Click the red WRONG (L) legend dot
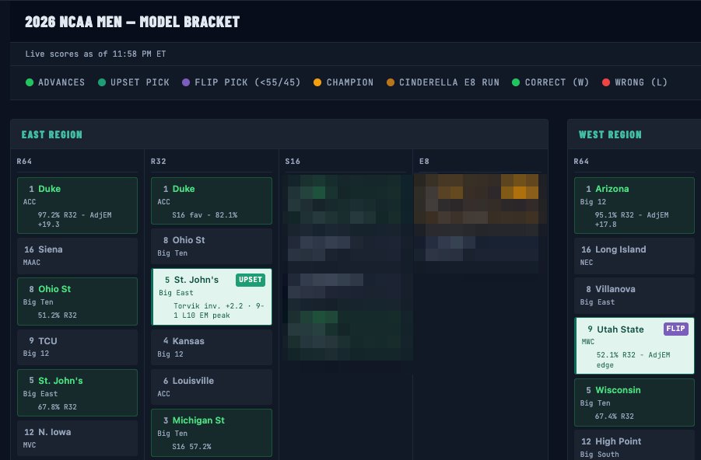 pyautogui.click(x=606, y=82)
